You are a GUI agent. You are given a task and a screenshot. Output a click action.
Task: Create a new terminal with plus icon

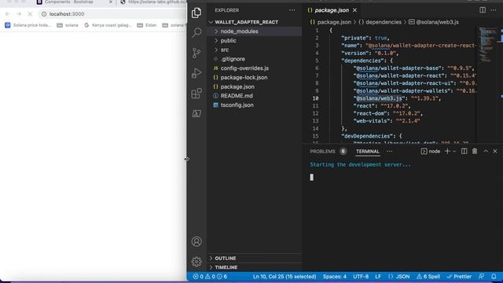(x=447, y=151)
